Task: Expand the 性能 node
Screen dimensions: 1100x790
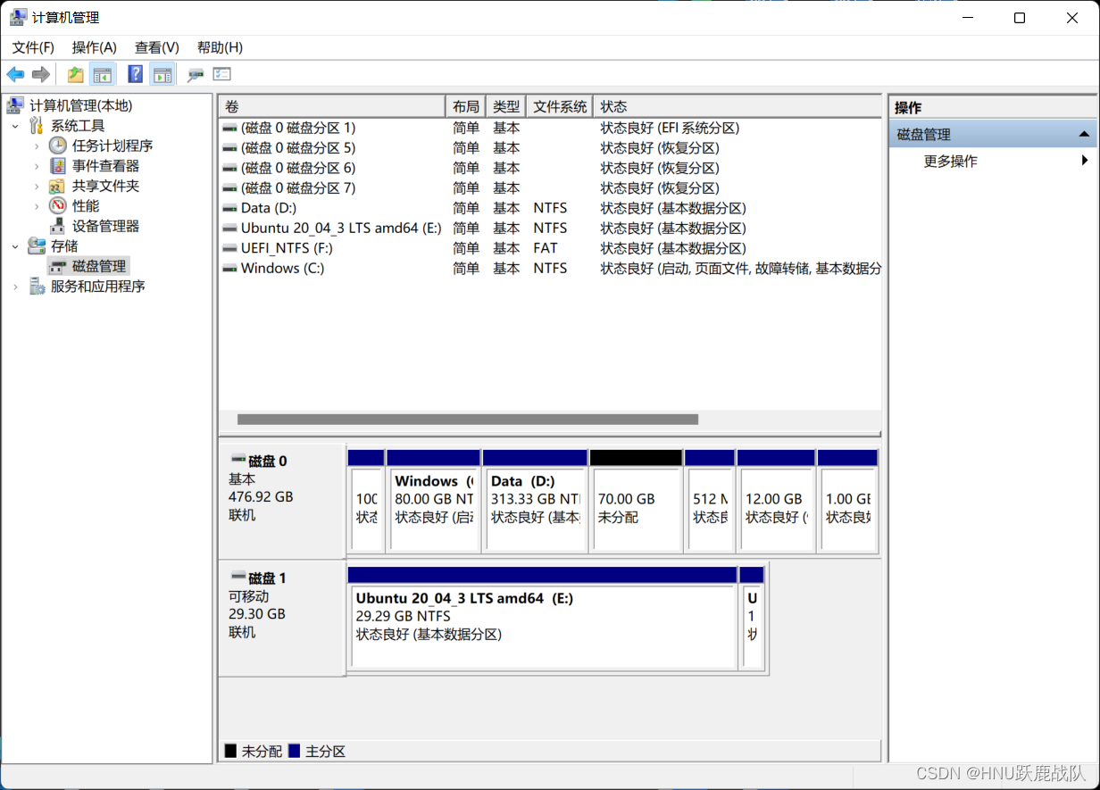Action: (37, 206)
